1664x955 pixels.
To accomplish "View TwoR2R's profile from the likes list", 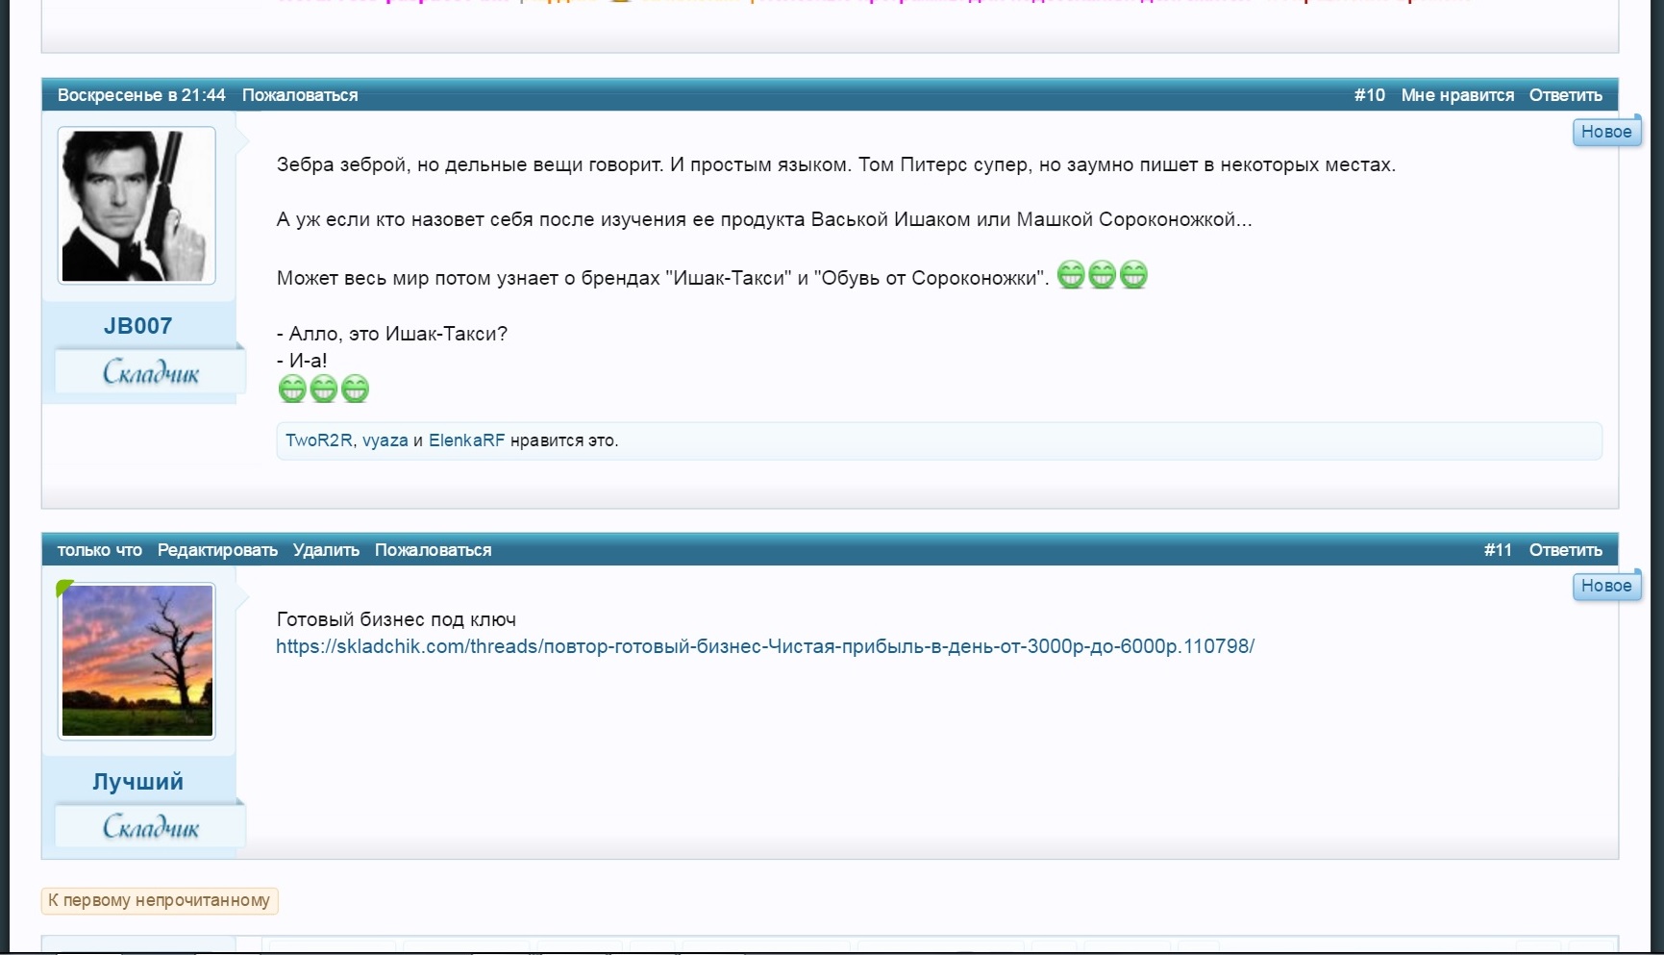I will tap(318, 440).
